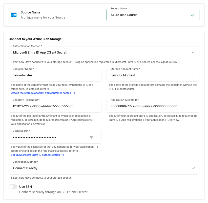This screenshot has height=203, width=208.
Task: Click arrow icon next to Obtain storage account link
Action: pos(74,93)
